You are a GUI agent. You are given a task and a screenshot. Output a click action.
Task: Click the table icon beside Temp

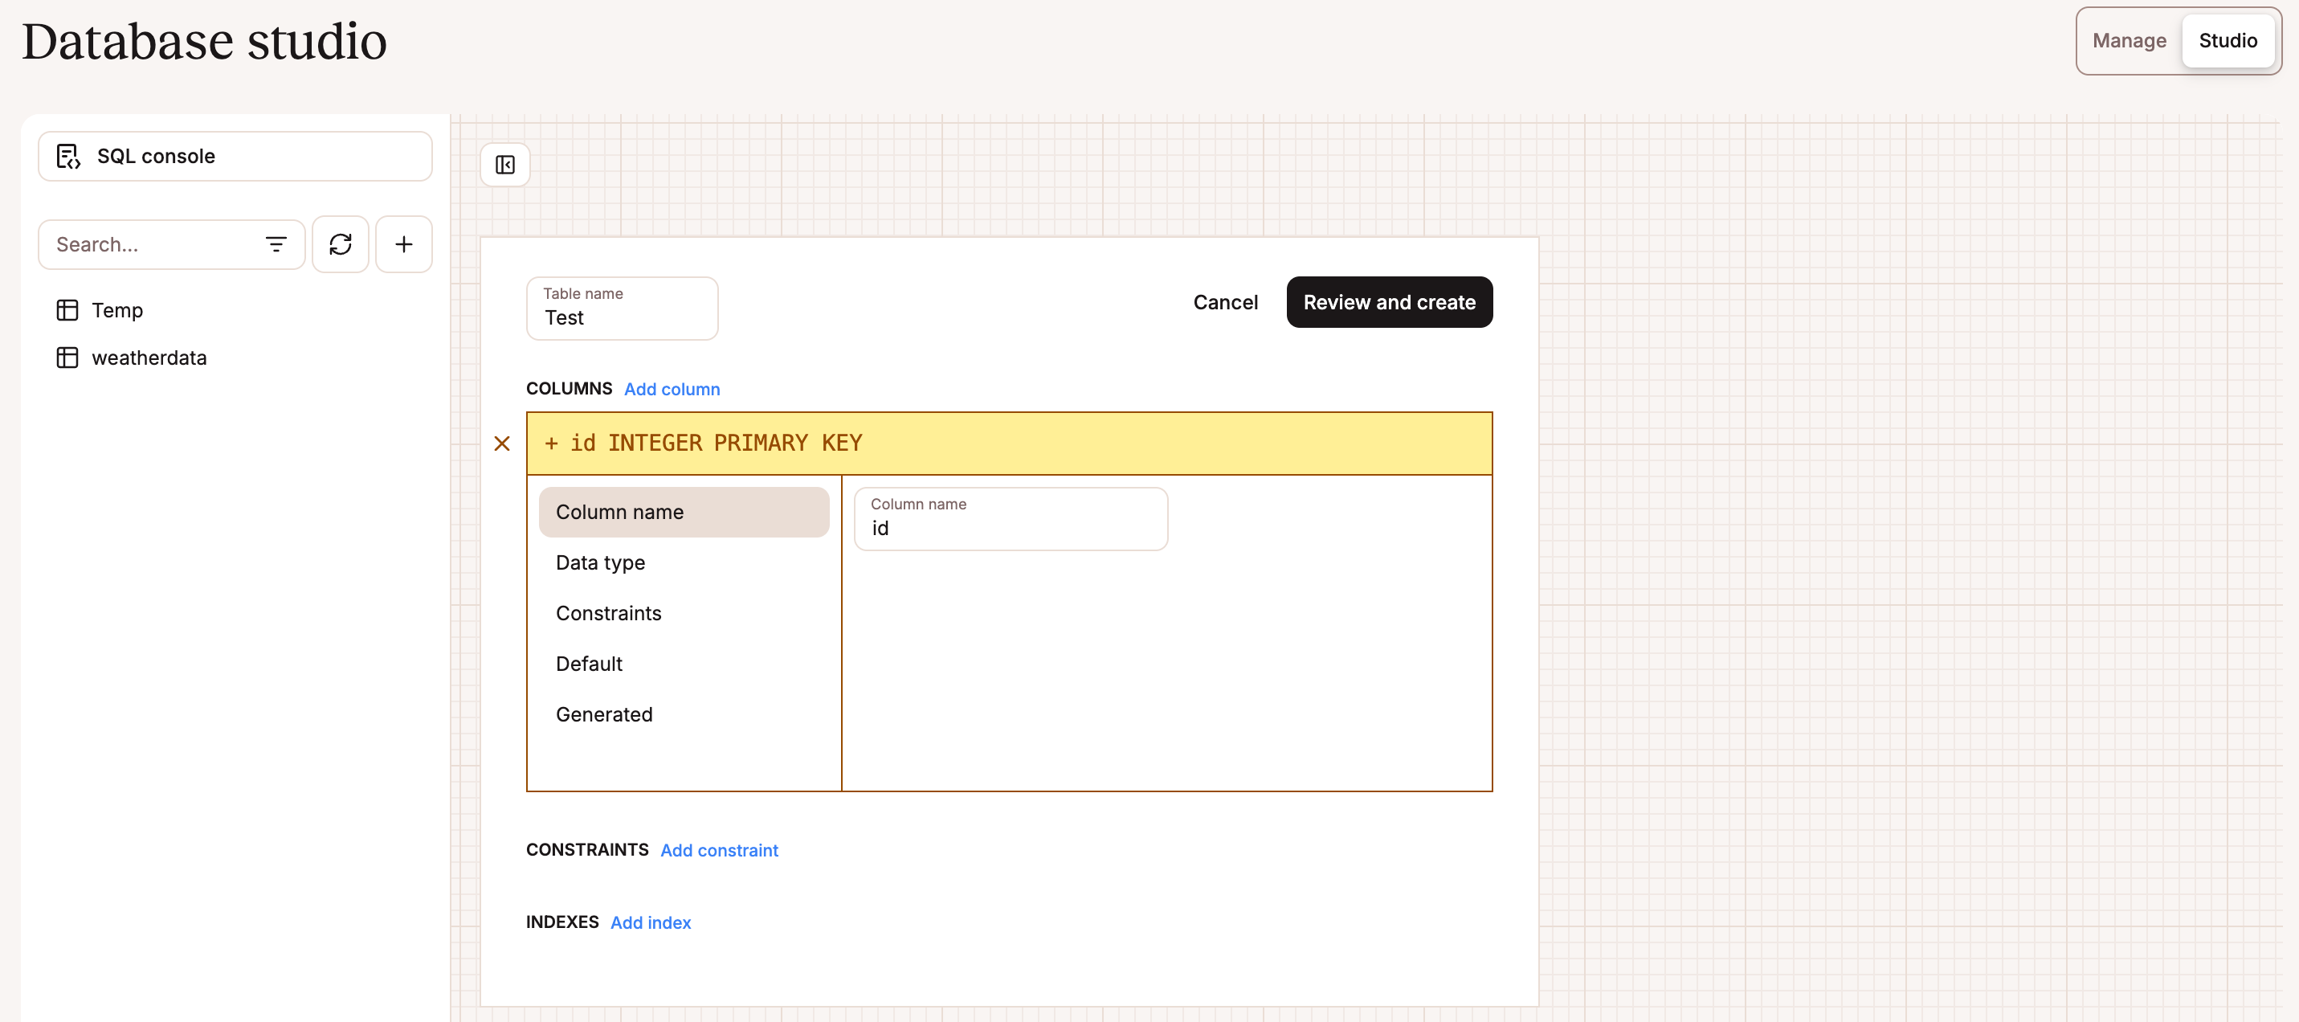[x=67, y=309]
